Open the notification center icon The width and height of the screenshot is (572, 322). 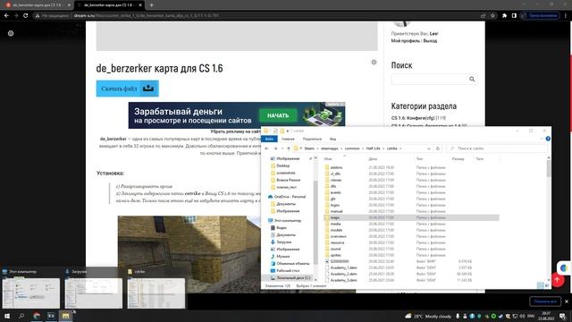pyautogui.click(x=562, y=316)
